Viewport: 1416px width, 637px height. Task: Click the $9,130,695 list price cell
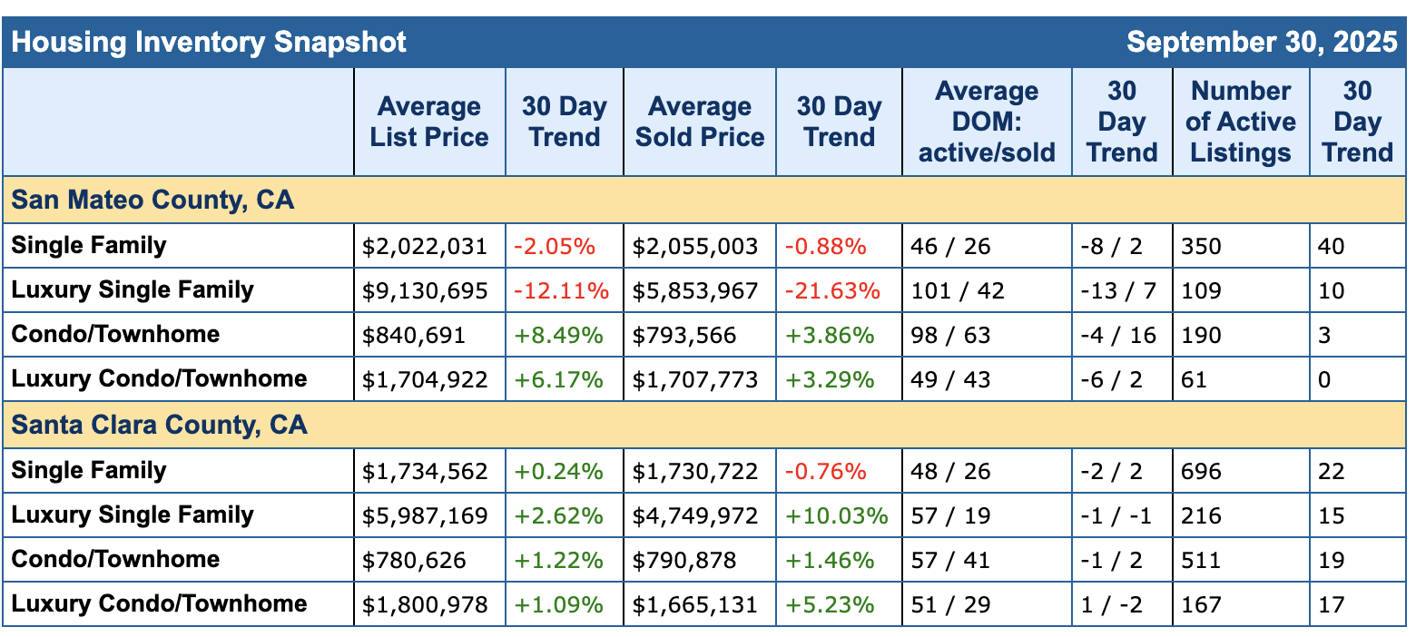pos(425,290)
